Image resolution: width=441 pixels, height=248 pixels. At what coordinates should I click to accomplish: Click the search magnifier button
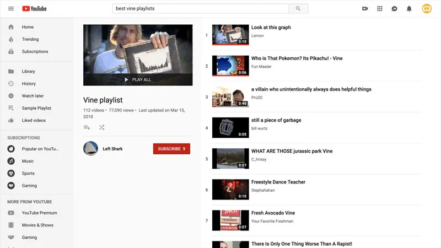[x=298, y=8]
